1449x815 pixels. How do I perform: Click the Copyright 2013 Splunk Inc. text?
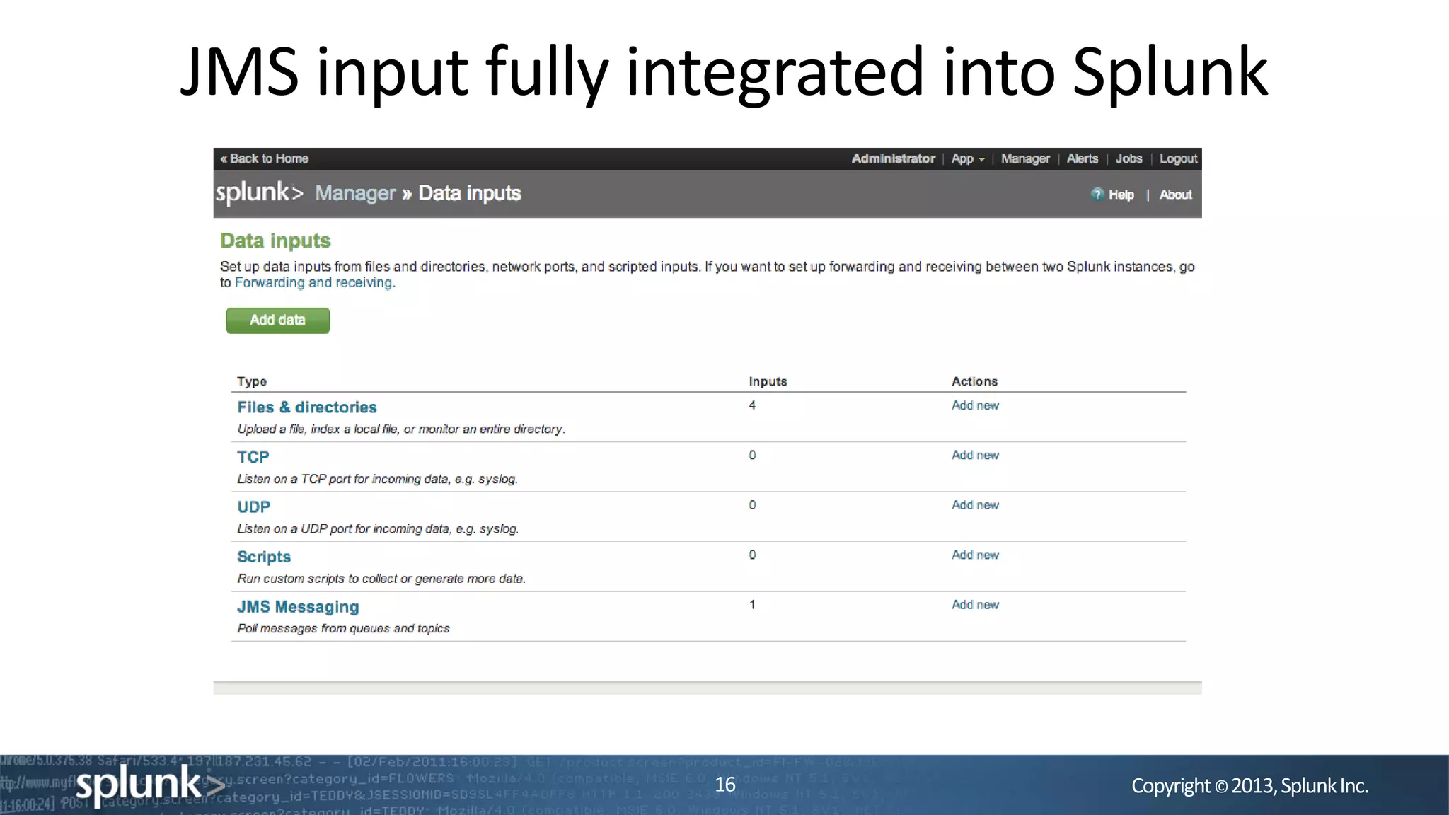[1249, 786]
